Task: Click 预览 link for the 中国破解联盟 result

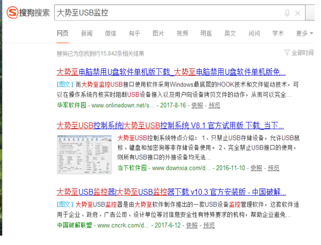Action: [209, 225]
